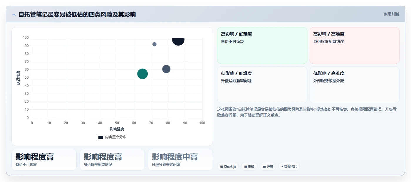This screenshot has height=182, width=411.
Task: Click the summary paragraph starting 这张图围绕
Action: [x=307, y=112]
